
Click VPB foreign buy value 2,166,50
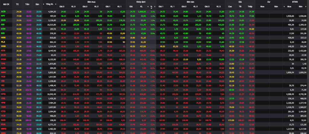(x=290, y=103)
